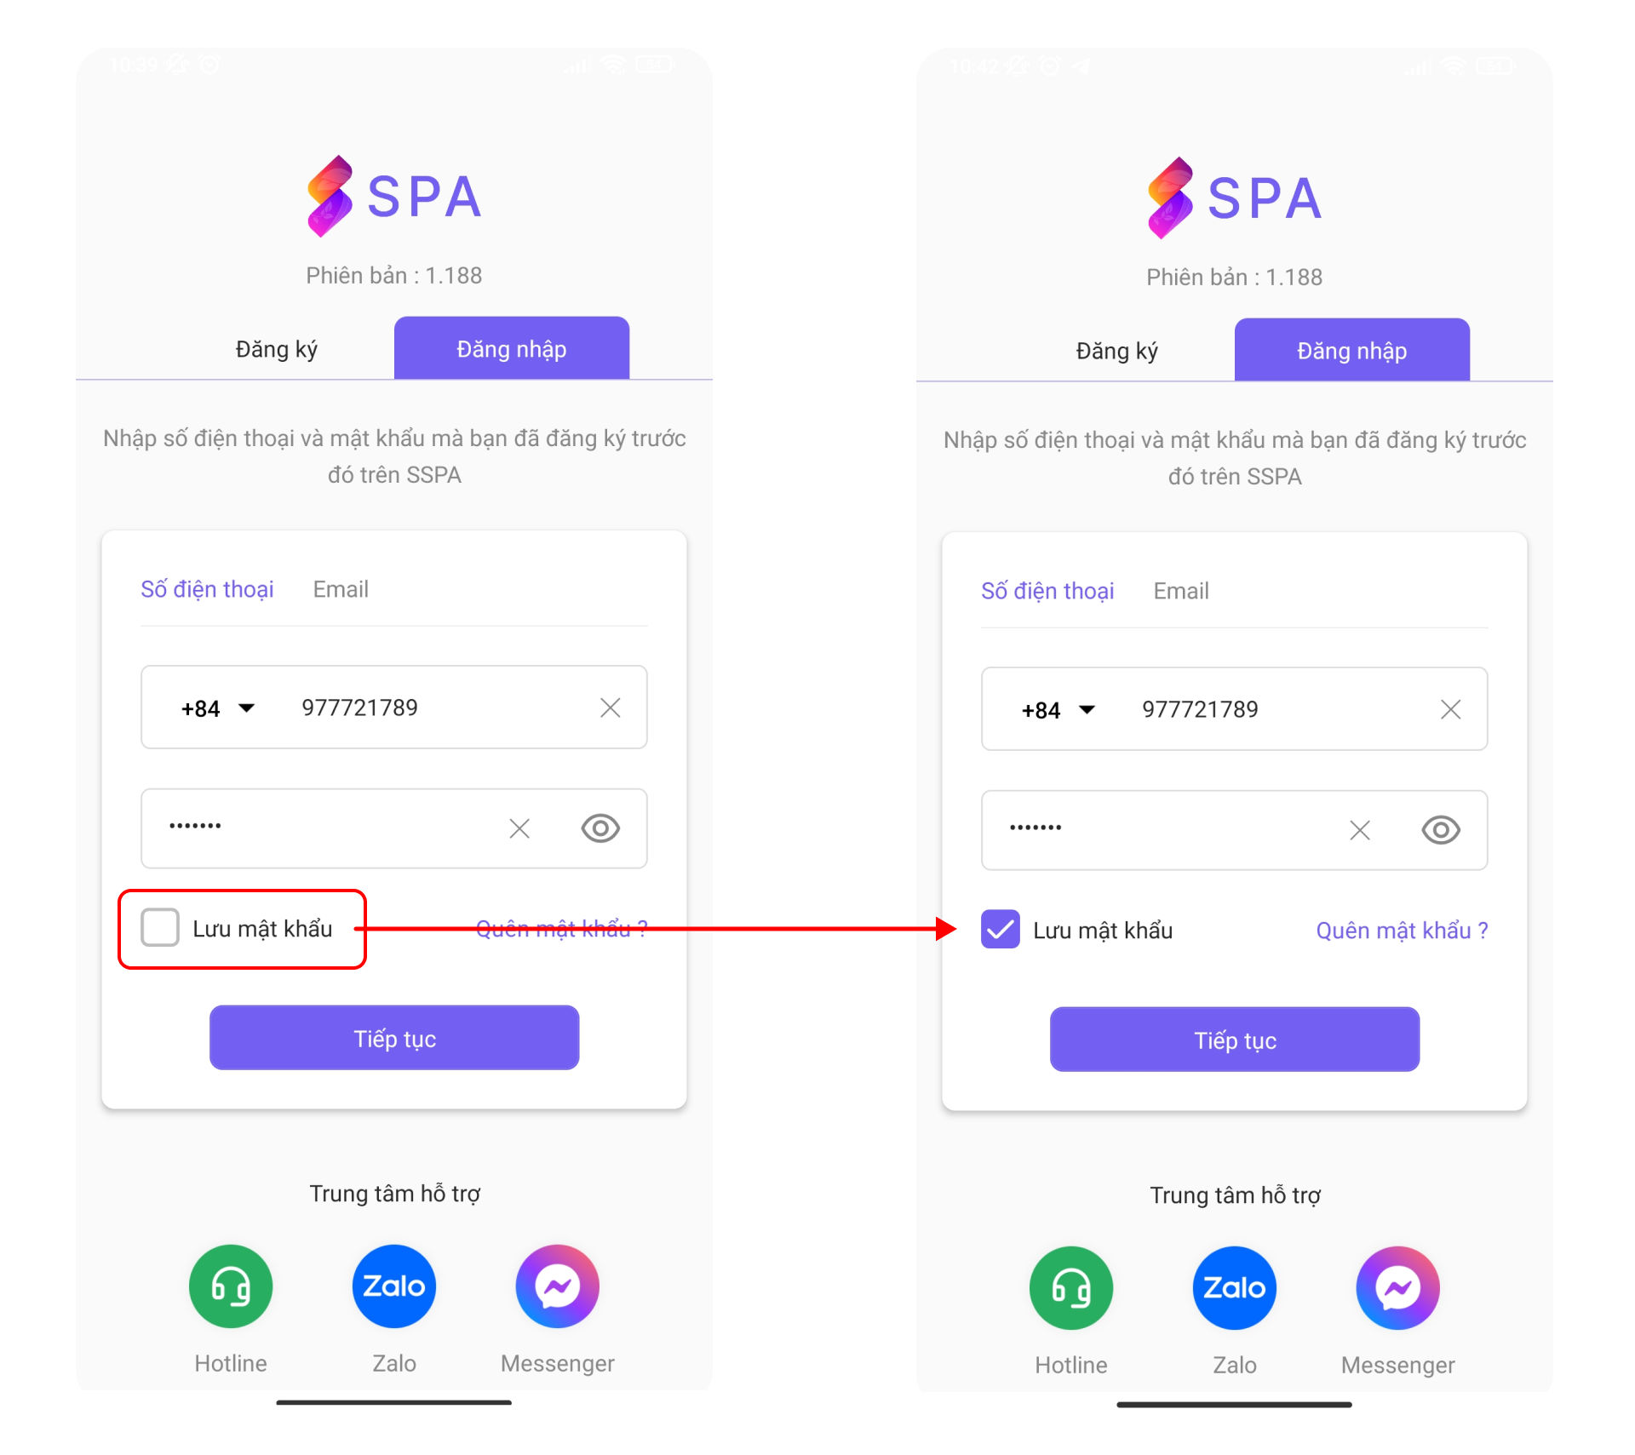Tap Tiếp tục button on right screen

[1235, 1040]
